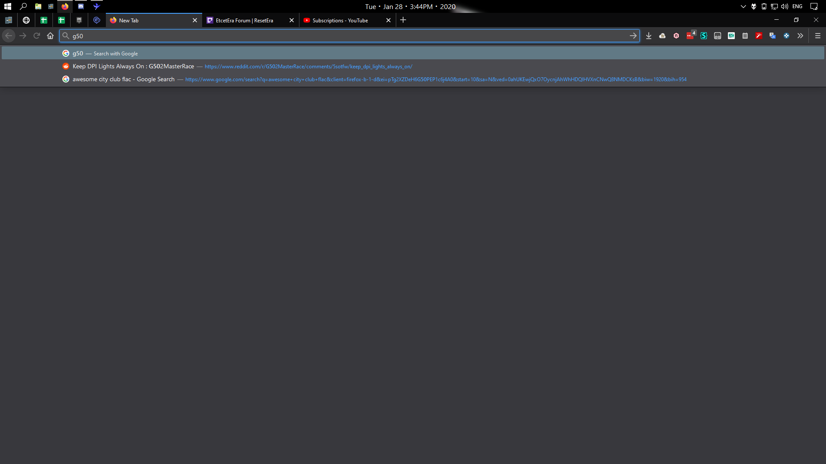Open the G502MasterRace reddit suggestion

(133, 66)
